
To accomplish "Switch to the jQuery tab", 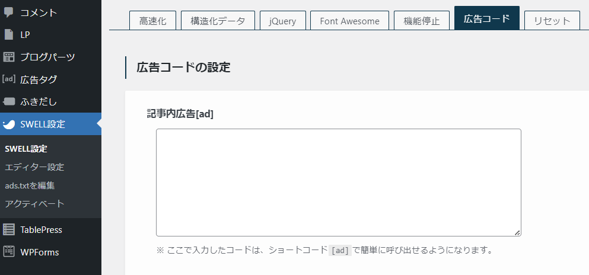I will [x=283, y=20].
